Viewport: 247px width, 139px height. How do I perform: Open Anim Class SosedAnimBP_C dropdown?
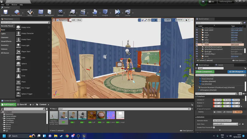click(225, 124)
